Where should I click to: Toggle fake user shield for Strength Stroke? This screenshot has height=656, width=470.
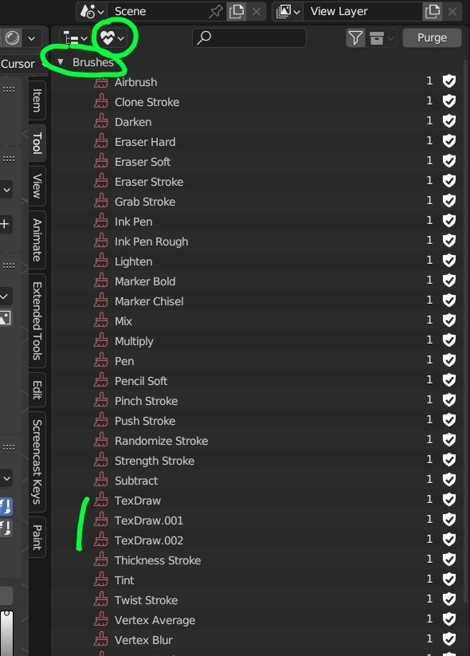coord(449,460)
